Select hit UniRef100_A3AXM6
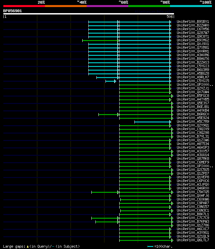This screenshot has height=249, width=215. (193, 55)
